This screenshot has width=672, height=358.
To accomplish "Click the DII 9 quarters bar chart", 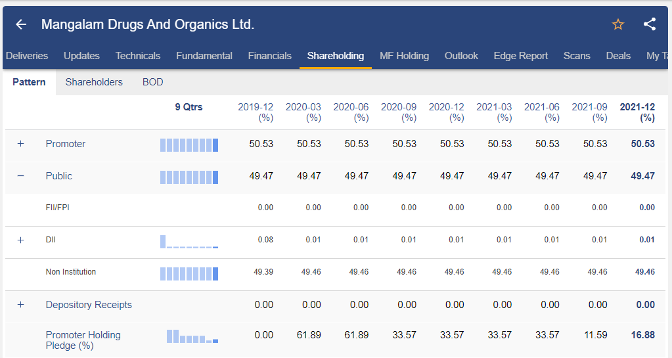I will (x=189, y=241).
